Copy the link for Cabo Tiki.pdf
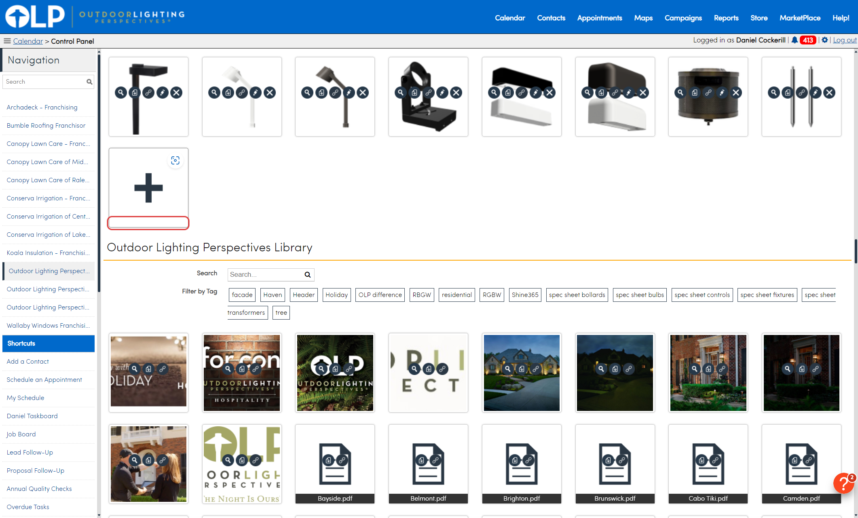Screen dimensions: 858x518 tap(716, 460)
